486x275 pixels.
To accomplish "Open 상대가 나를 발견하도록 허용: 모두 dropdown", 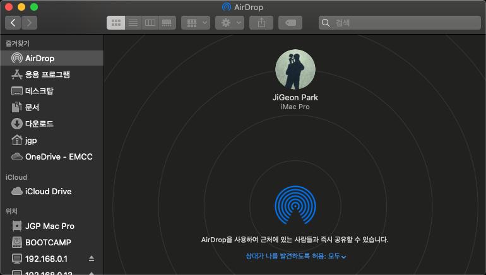I will [295, 256].
